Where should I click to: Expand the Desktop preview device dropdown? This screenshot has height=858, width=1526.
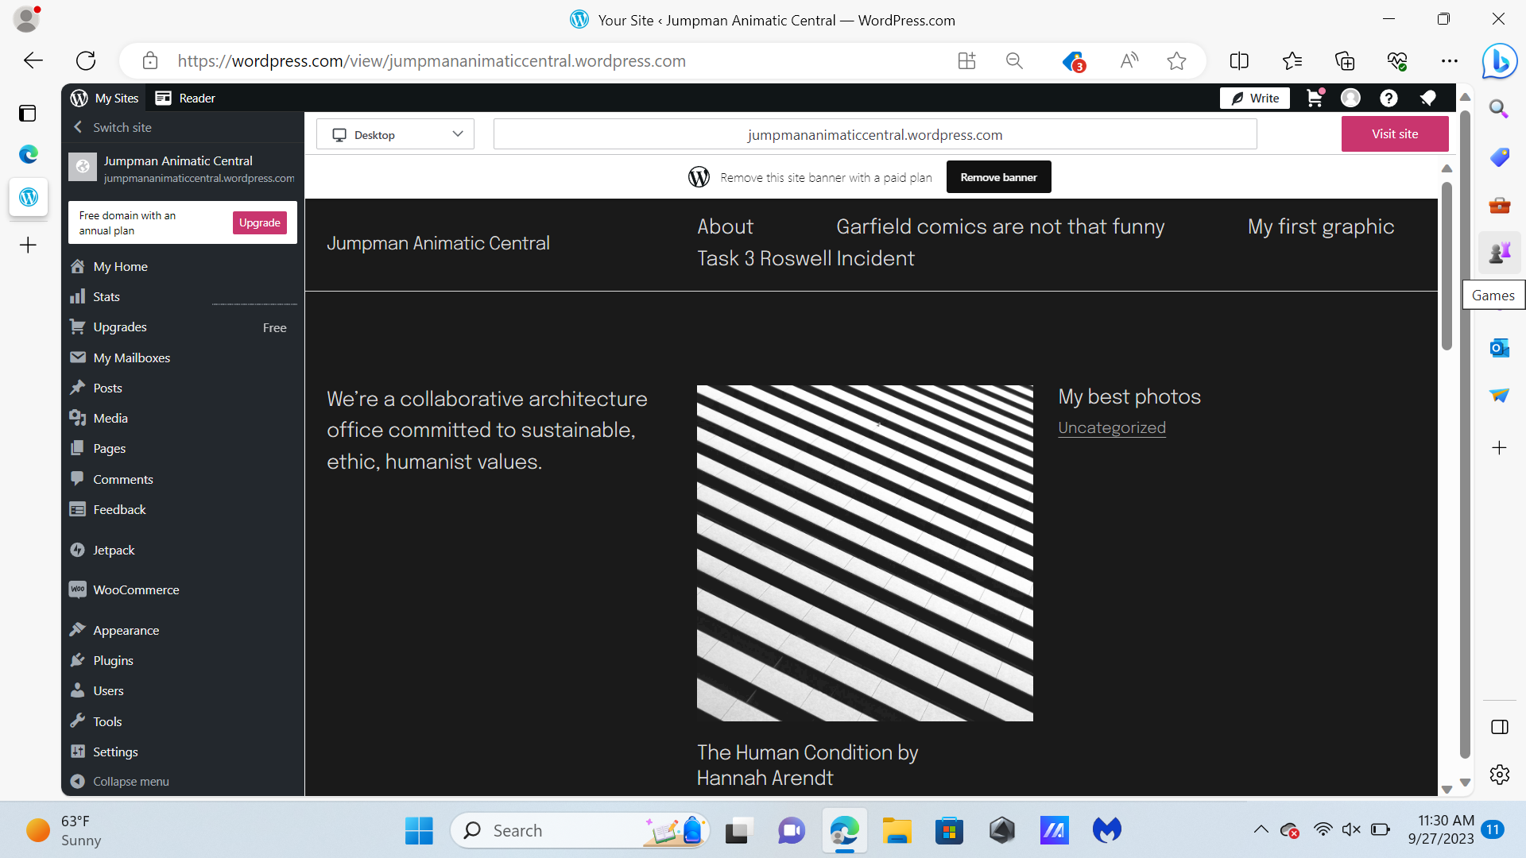(x=395, y=134)
